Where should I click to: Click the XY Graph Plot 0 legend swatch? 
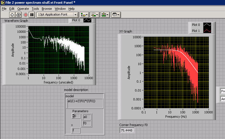pyautogui.click(x=207, y=25)
